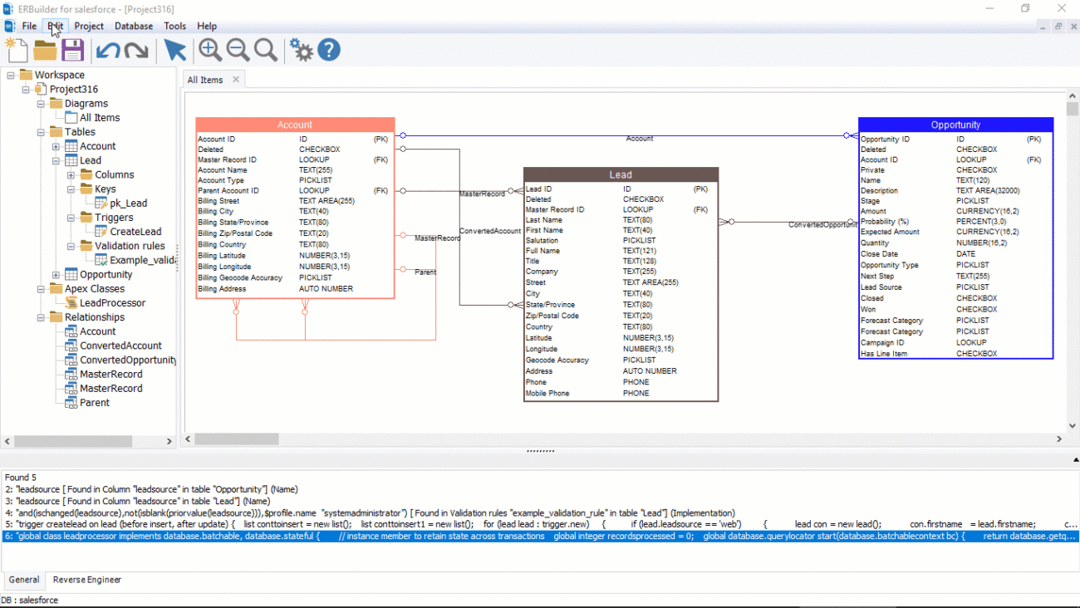Open the Project menu
1080x608 pixels.
click(89, 26)
